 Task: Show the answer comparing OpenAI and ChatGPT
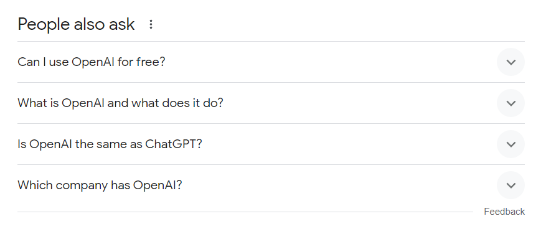(271, 144)
